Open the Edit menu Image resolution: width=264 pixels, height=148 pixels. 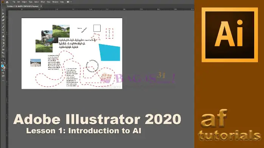pyautogui.click(x=19, y=2)
